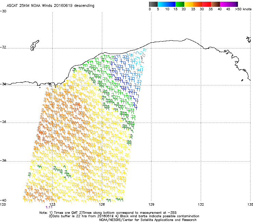Click the "NOAA/NESDIS/Center for Satellite Applications and Research" credit

tap(148, 220)
